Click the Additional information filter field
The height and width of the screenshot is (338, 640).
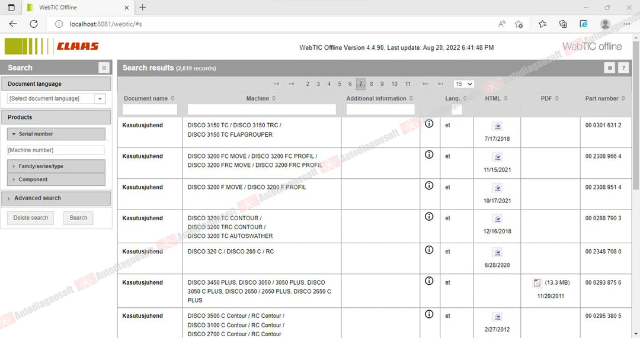pos(380,110)
